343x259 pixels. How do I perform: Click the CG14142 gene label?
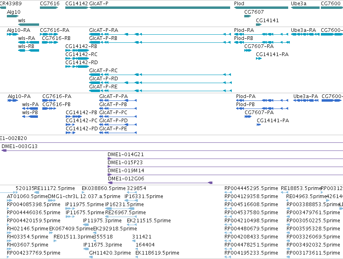click(77, 4)
